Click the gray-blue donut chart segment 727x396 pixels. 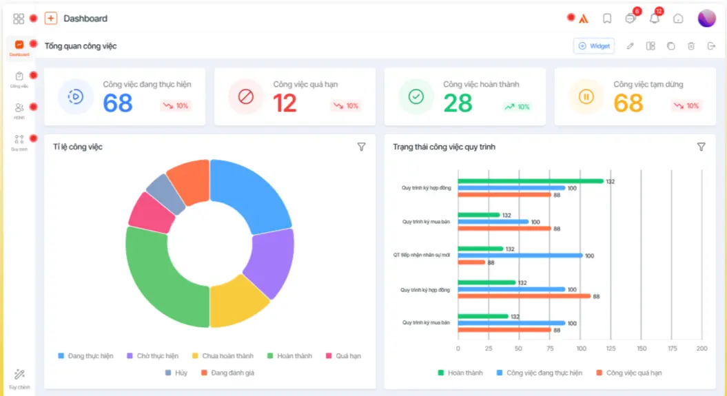(167, 194)
